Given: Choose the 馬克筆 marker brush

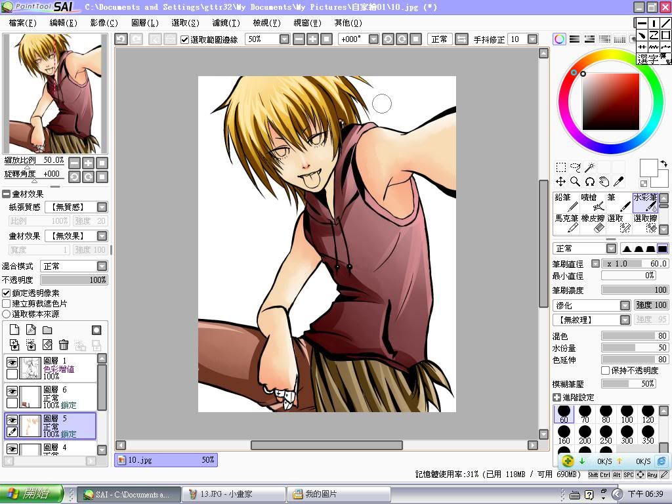Looking at the screenshot, I should coord(566,223).
